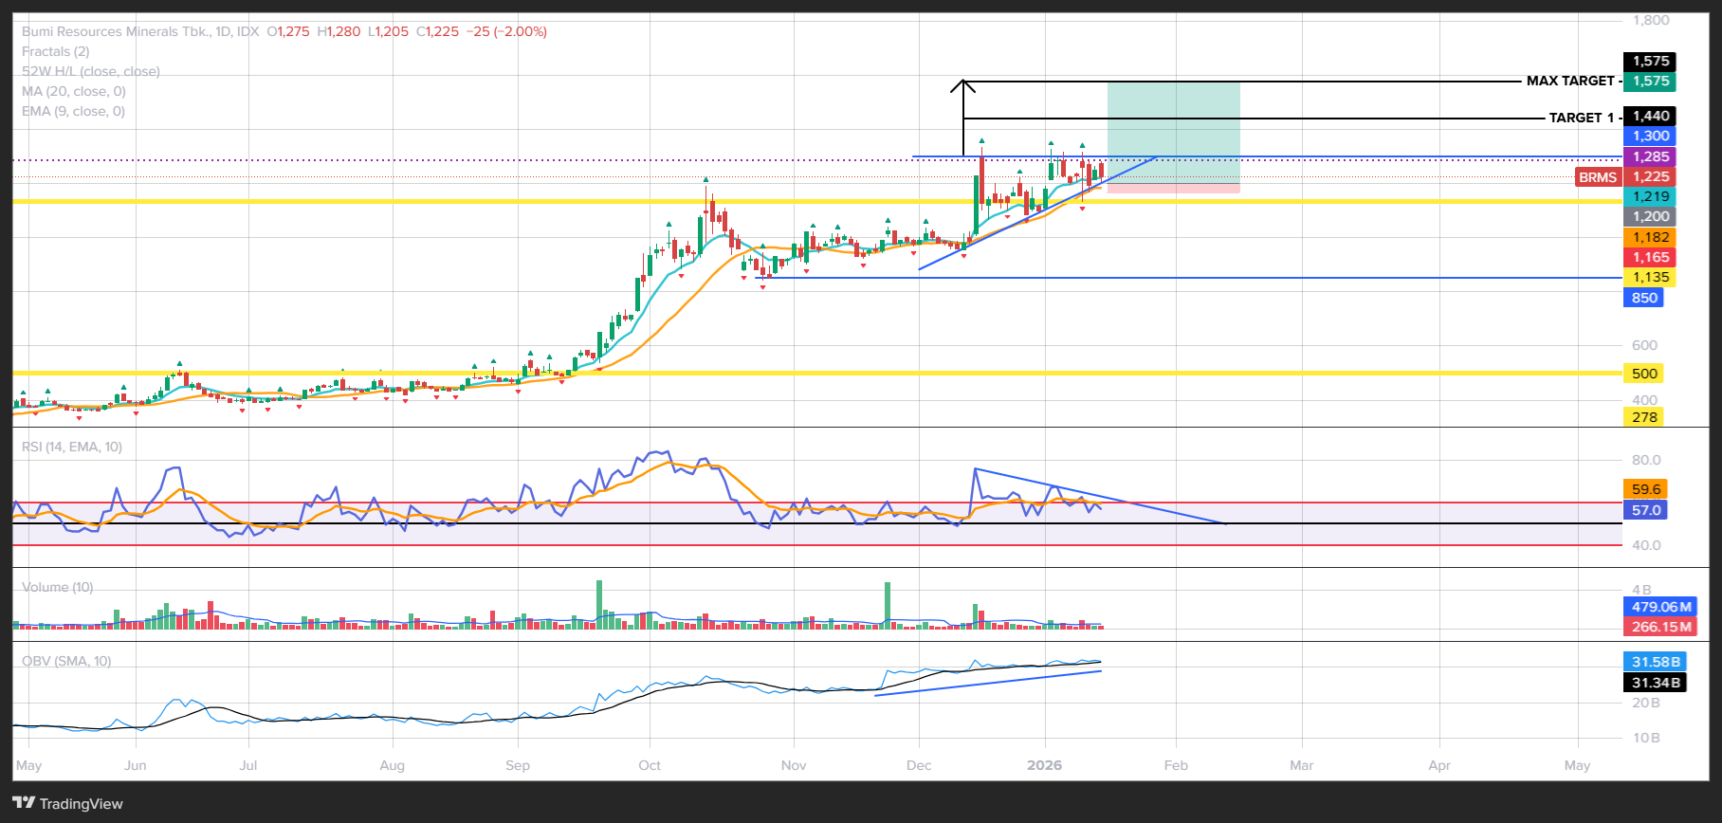Viewport: 1722px width, 823px height.
Task: Select the RSI (14, EMA, 10) pane label
Action: [72, 447]
